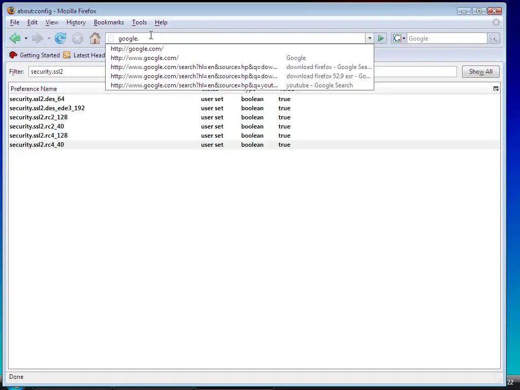The height and width of the screenshot is (390, 520).
Task: Click the Forward arrow button
Action: pyautogui.click(x=38, y=39)
